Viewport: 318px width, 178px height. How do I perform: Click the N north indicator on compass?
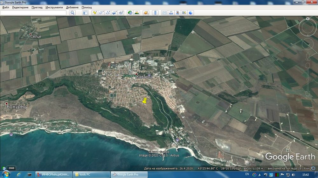coord(308,19)
